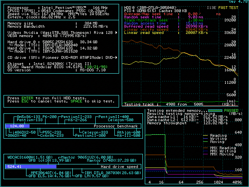
Task: Click the IBM DTLA 307030(28.63 GB) drive label
Action: [x=113, y=173]
